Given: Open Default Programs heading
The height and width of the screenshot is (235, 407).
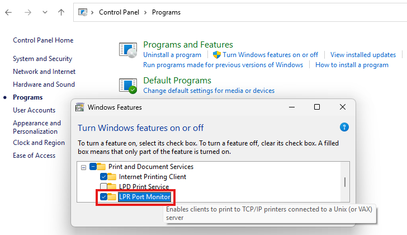Looking at the screenshot, I should [177, 81].
